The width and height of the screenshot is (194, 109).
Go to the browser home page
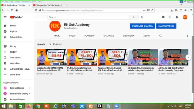point(17,10)
